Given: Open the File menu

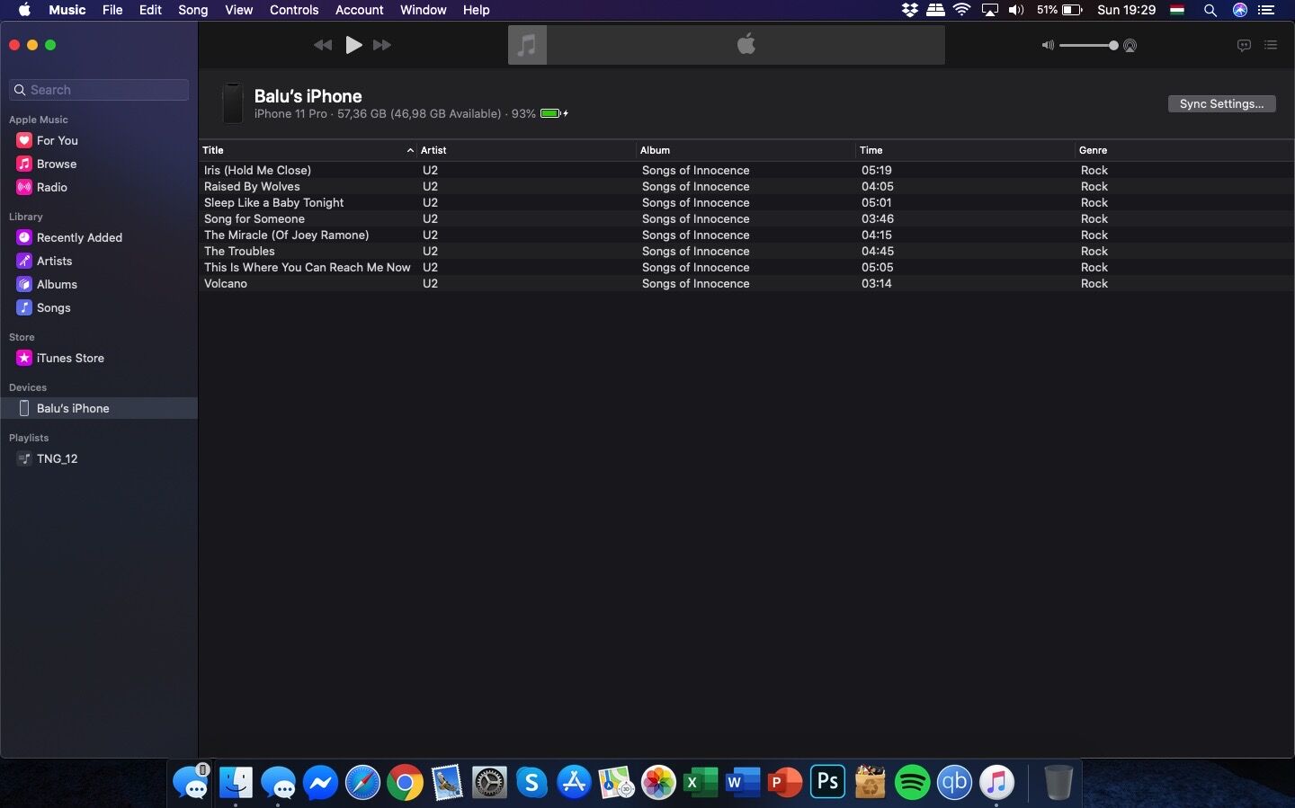Looking at the screenshot, I should point(112,10).
